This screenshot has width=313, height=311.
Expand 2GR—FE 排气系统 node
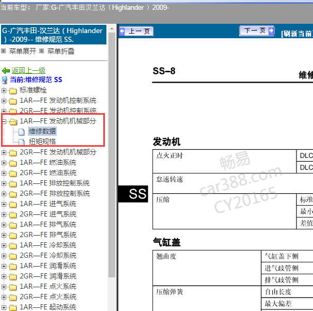4,235
